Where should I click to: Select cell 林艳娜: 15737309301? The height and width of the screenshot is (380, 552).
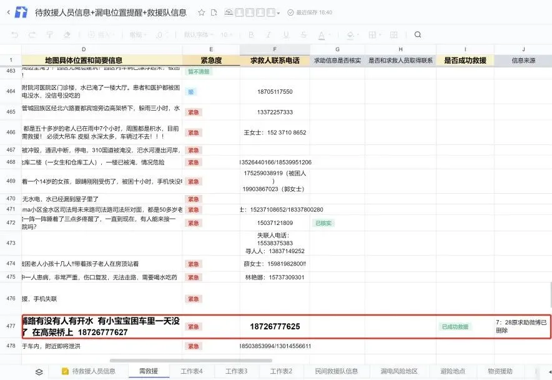[x=275, y=277]
